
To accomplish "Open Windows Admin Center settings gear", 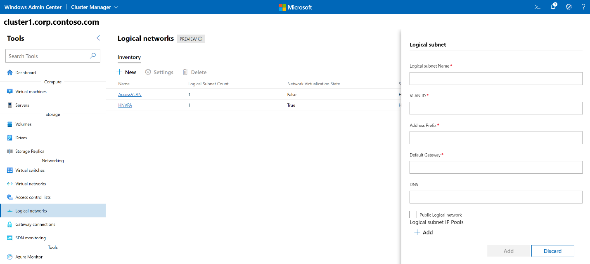I will [569, 7].
